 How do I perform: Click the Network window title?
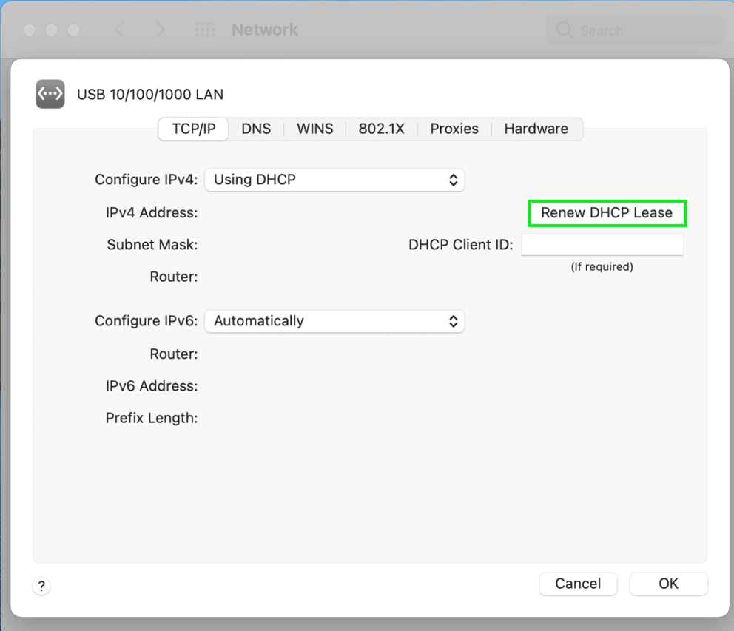point(265,30)
